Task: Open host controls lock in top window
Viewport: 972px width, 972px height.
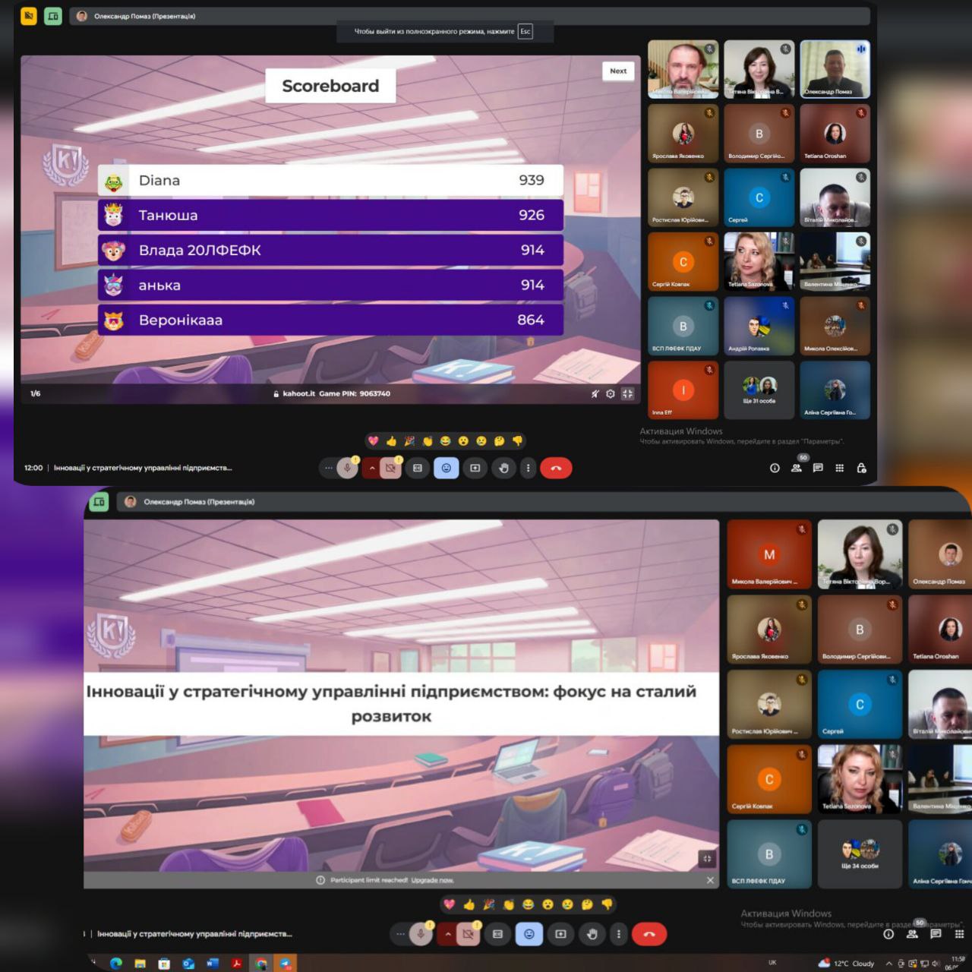Action: click(861, 468)
